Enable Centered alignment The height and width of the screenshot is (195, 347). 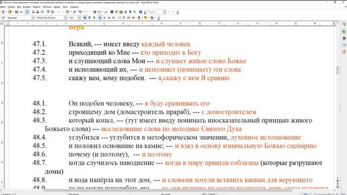point(105,18)
